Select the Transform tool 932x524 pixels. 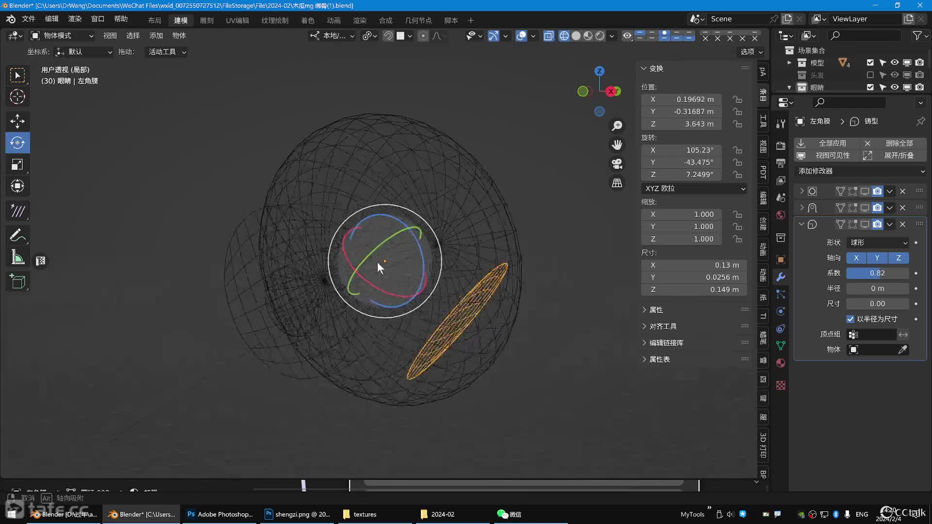[17, 186]
